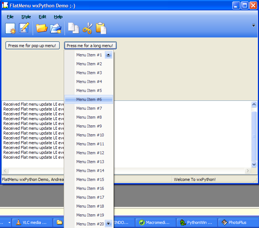Screen dimensions: 259x228
Task: Click the New document toolbar icon
Action: 10,28
